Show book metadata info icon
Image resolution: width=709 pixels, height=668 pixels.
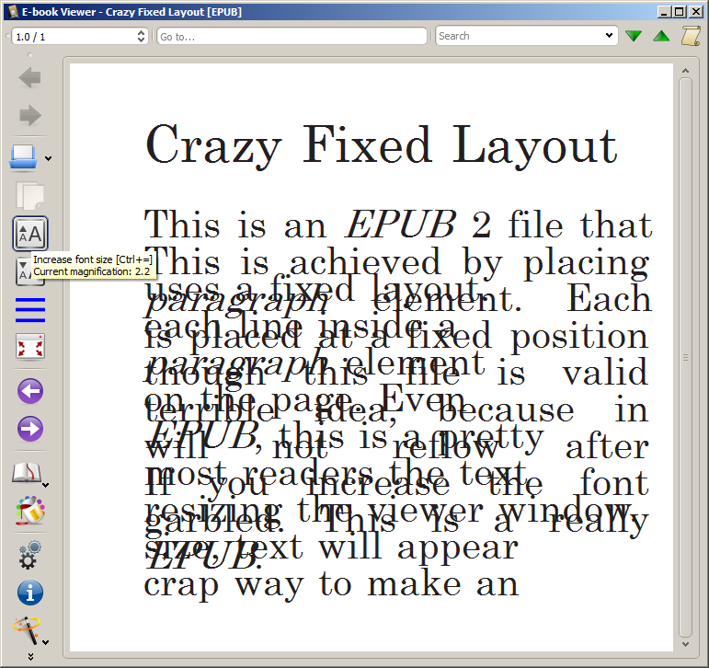pos(29,593)
